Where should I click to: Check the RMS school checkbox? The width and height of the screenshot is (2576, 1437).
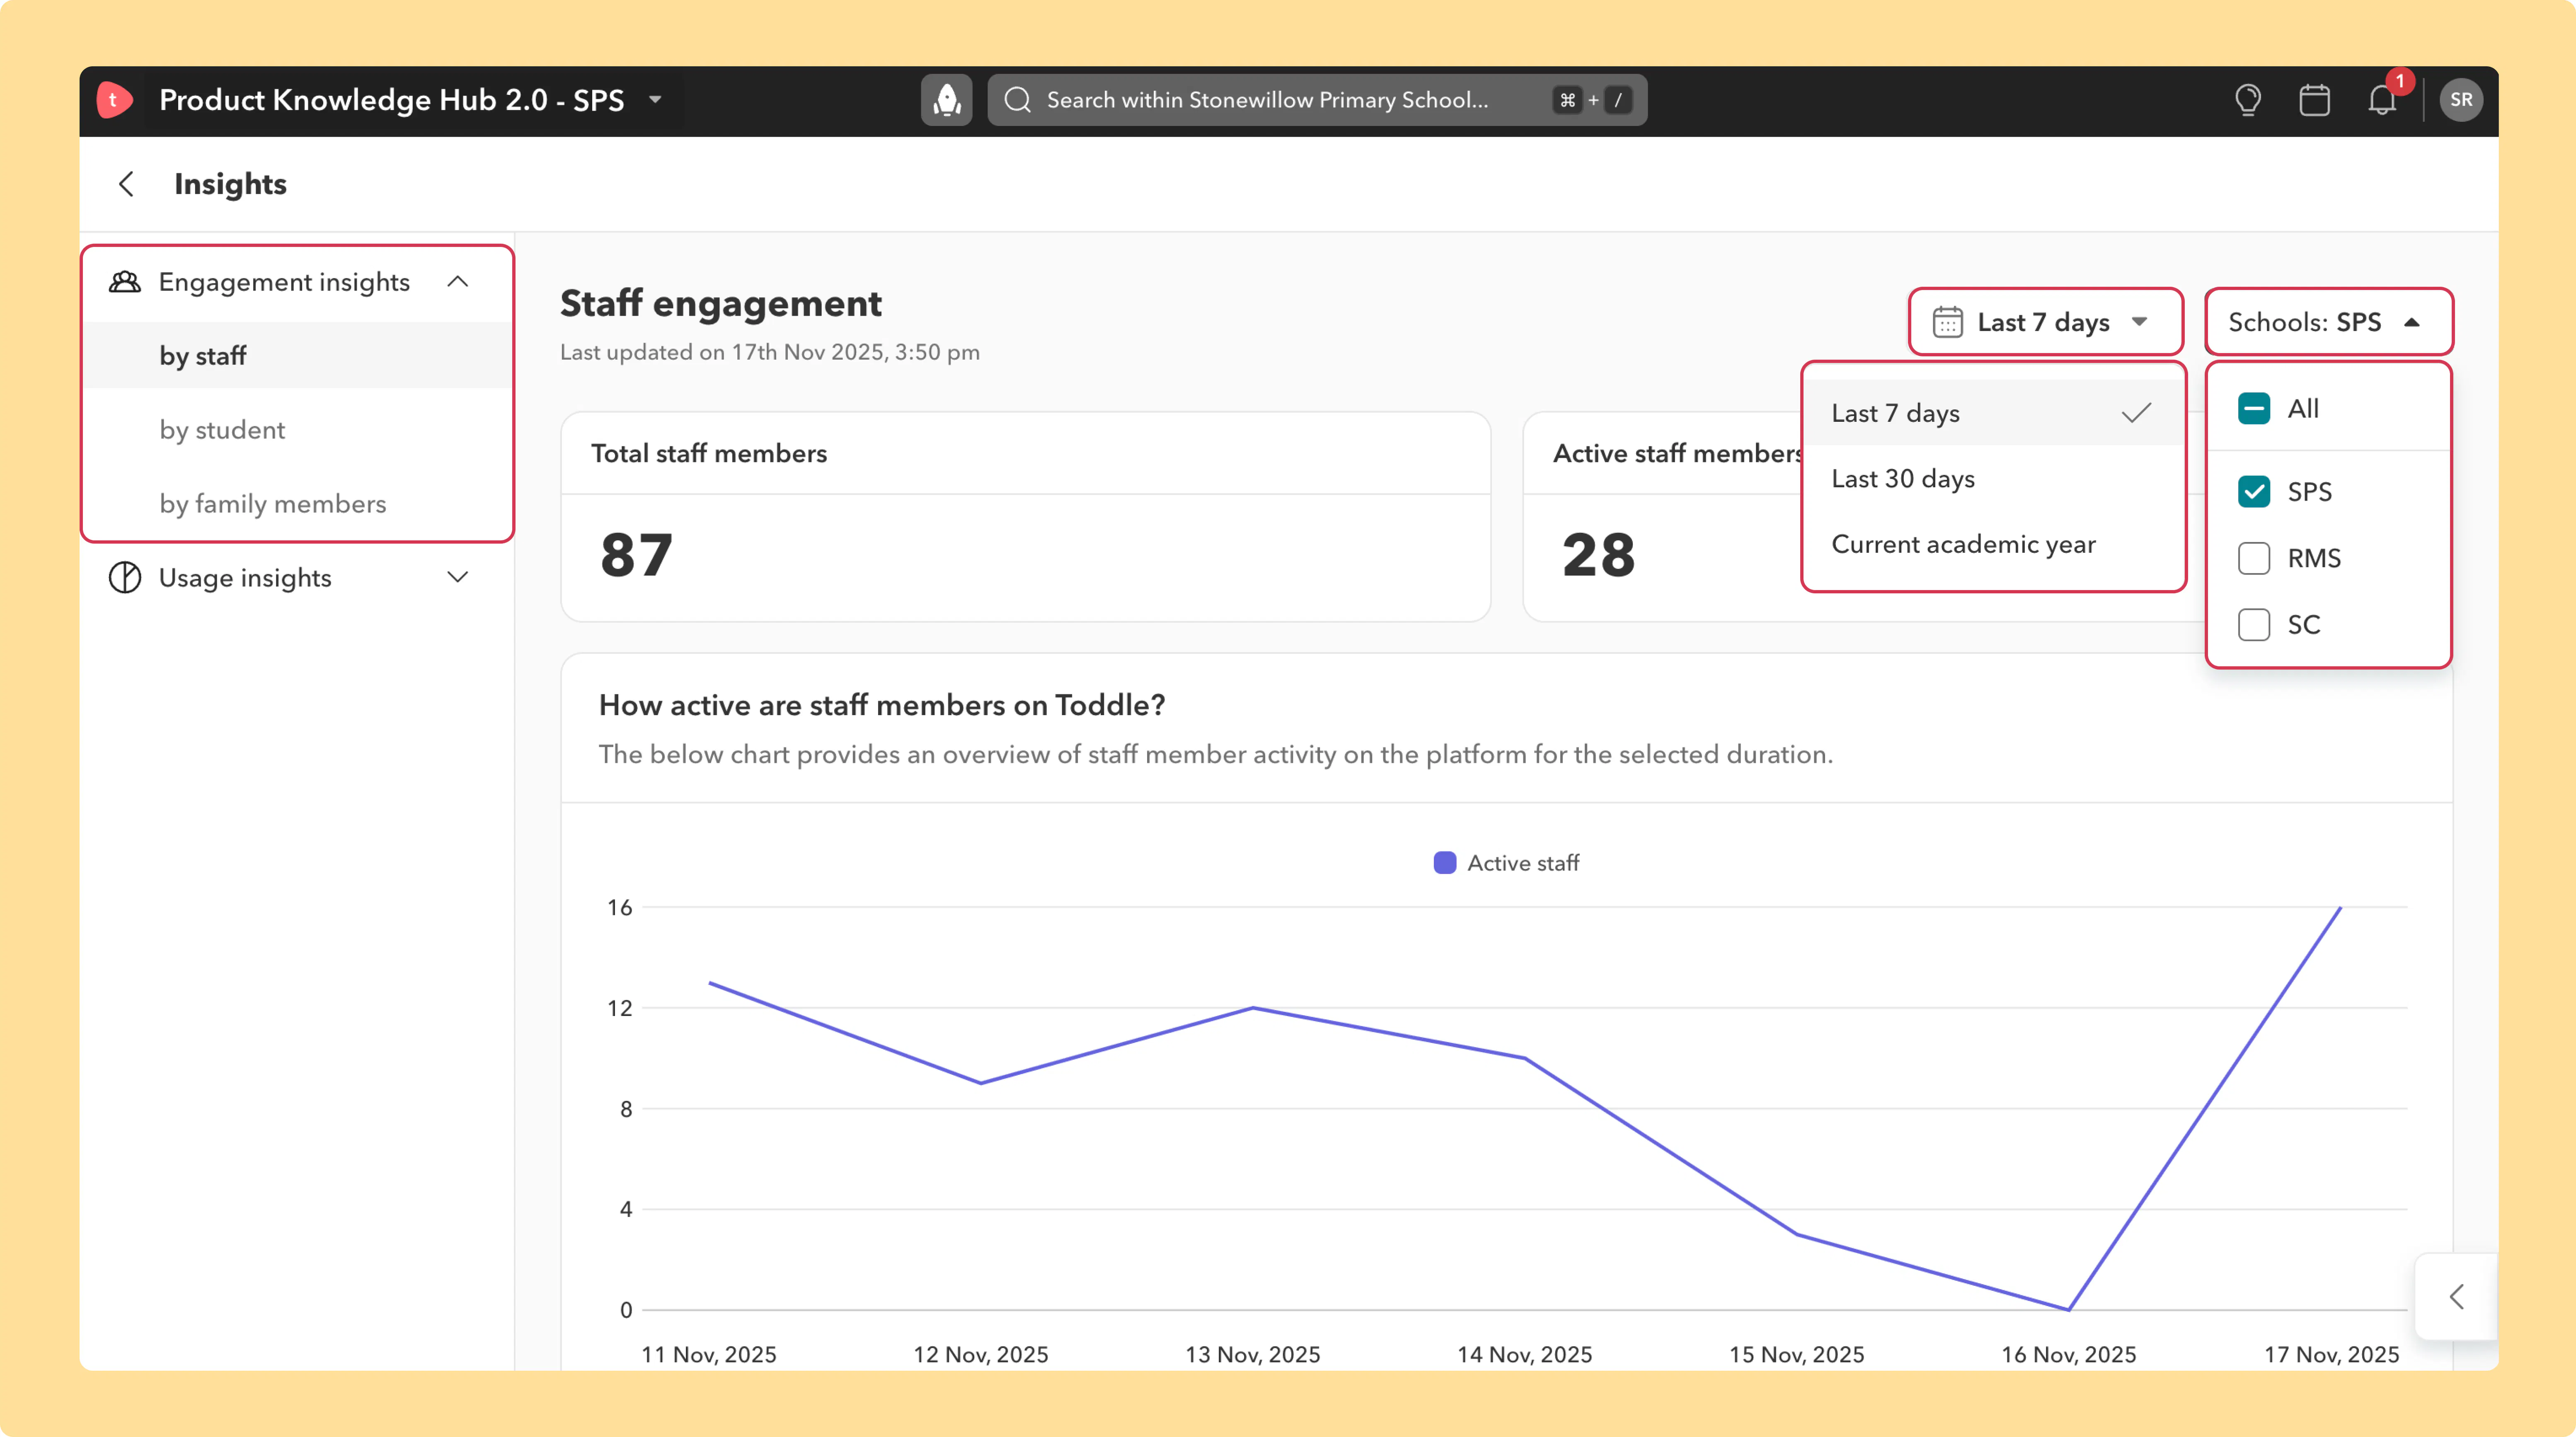pos(2254,558)
